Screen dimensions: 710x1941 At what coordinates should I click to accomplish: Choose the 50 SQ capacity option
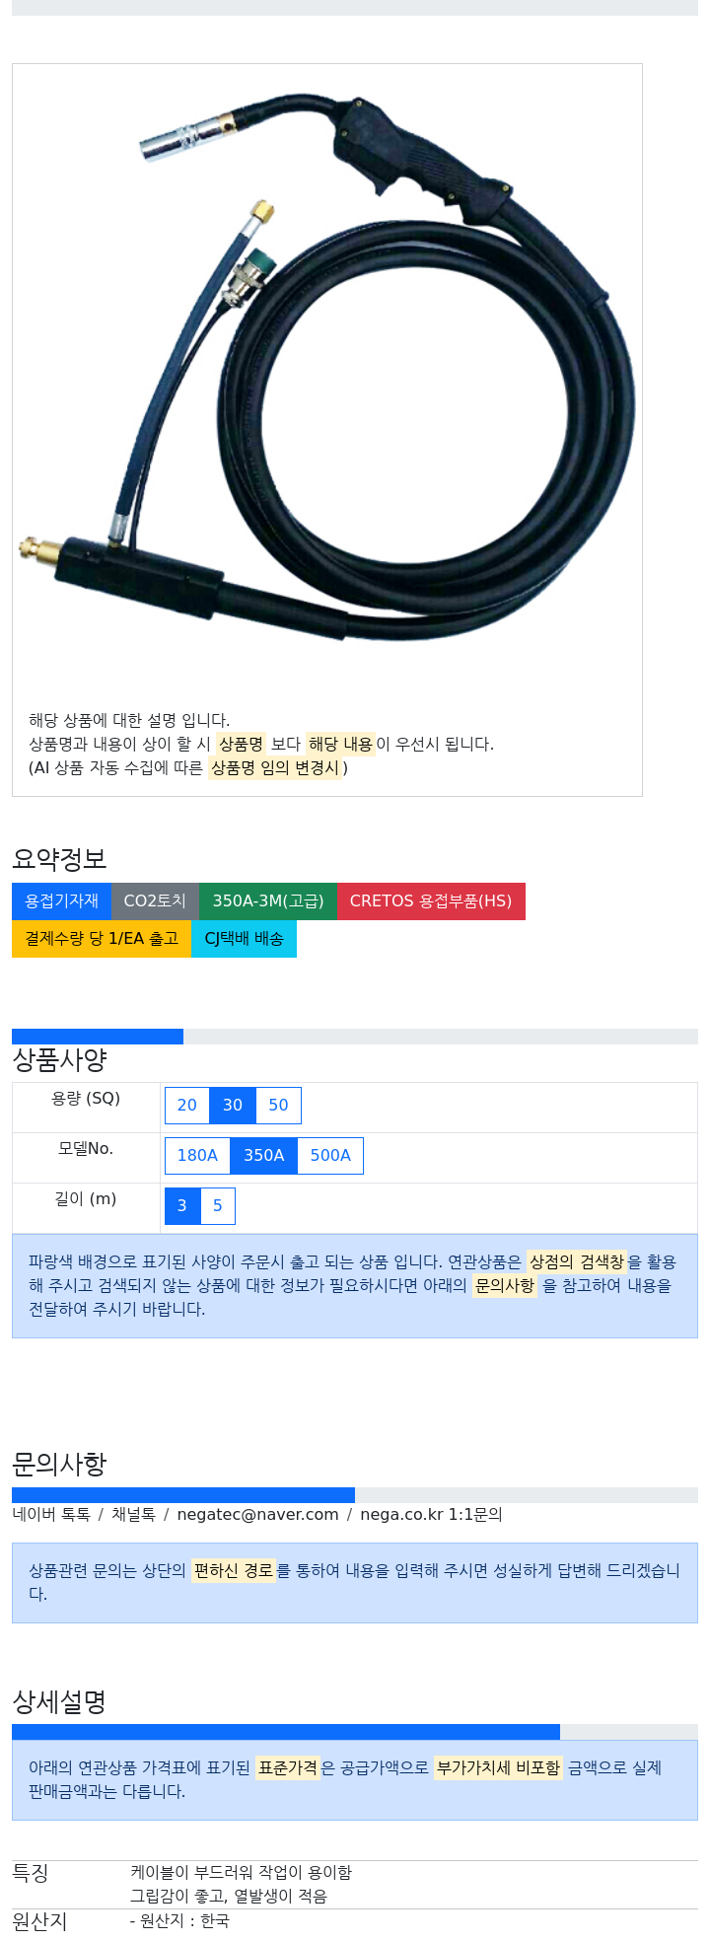tap(279, 1106)
